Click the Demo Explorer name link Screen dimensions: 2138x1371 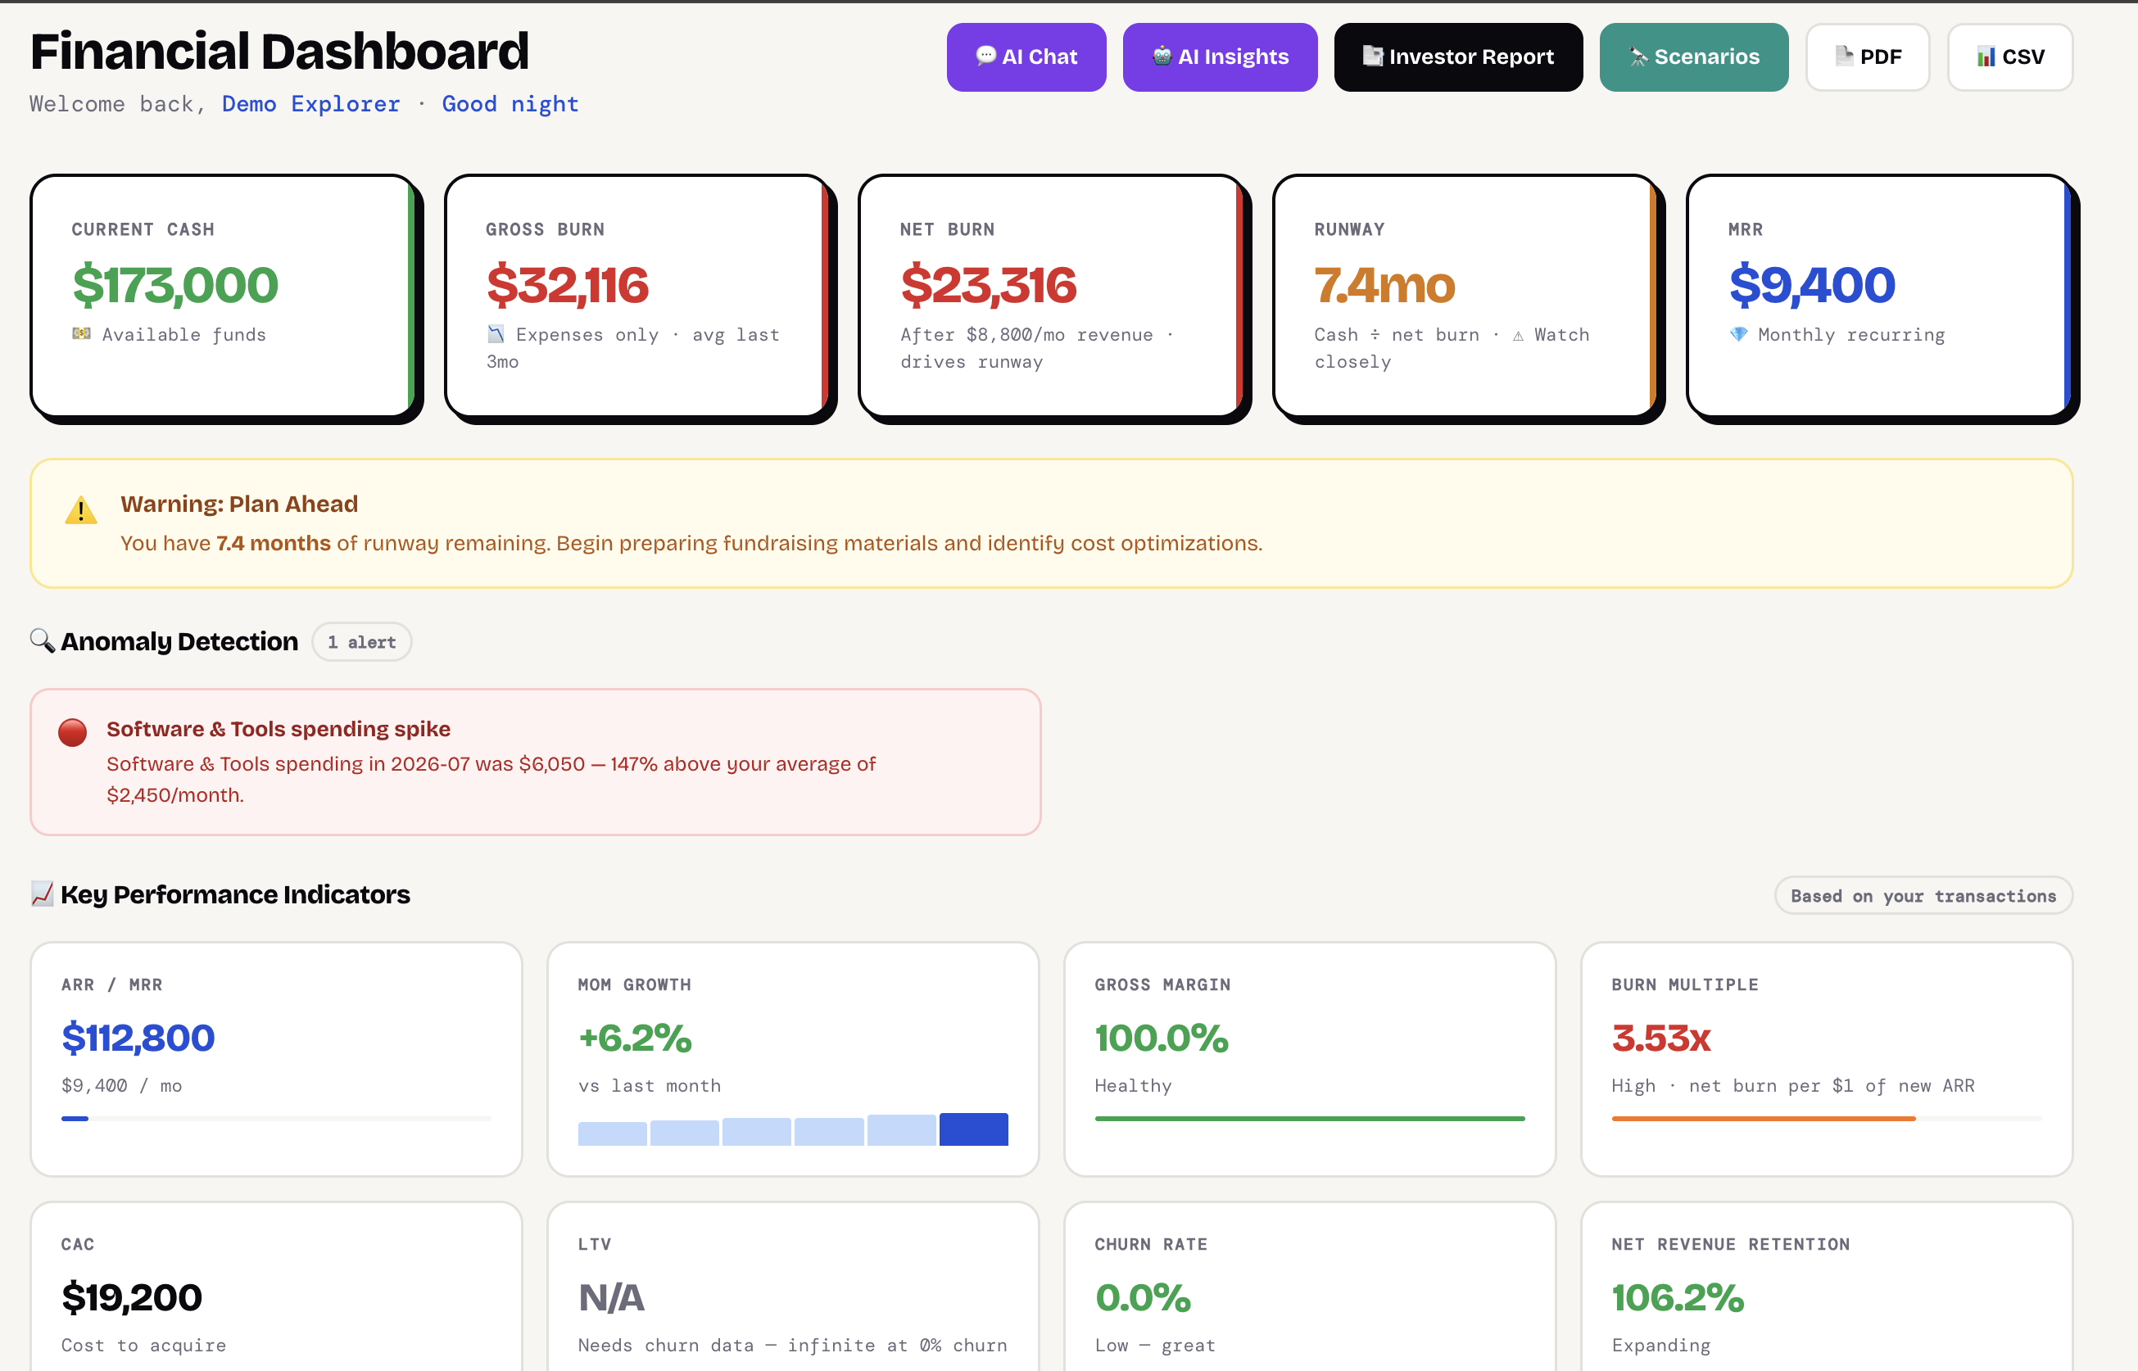(x=310, y=104)
